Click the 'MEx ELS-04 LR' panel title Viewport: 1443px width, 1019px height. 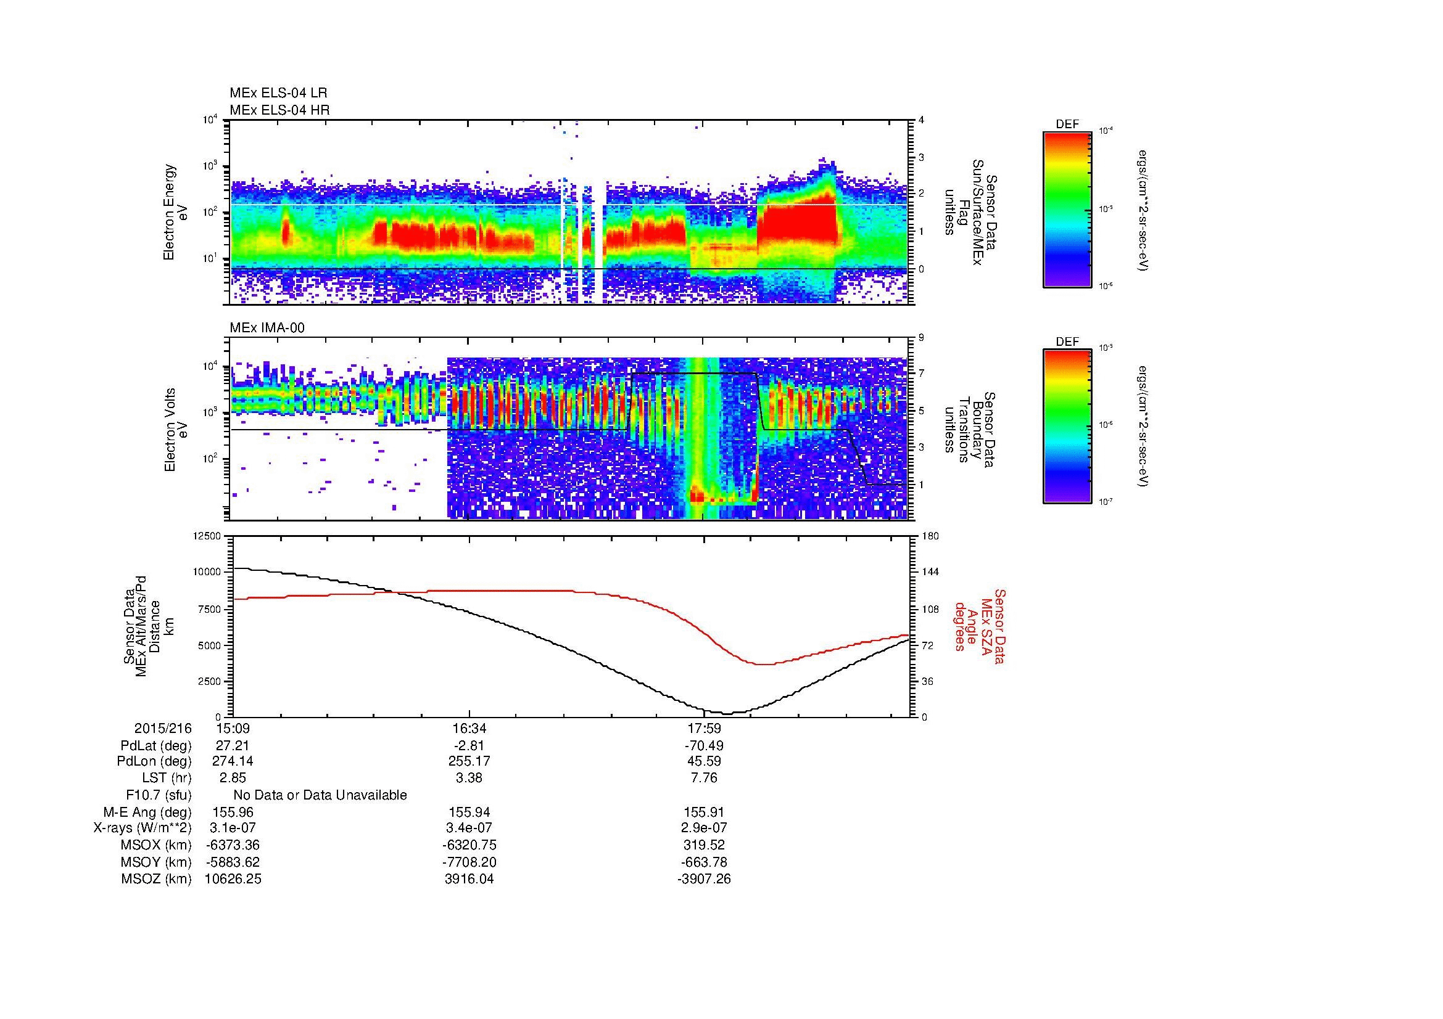[278, 93]
